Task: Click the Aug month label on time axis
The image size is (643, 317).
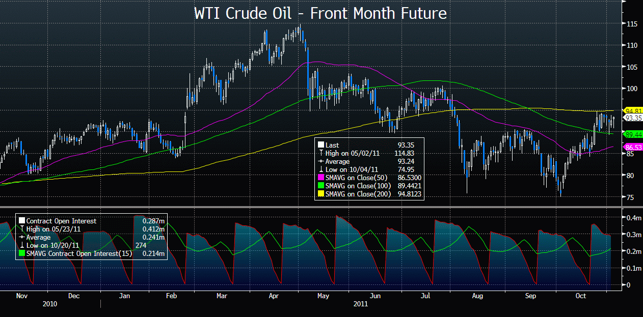Action: click(x=477, y=296)
